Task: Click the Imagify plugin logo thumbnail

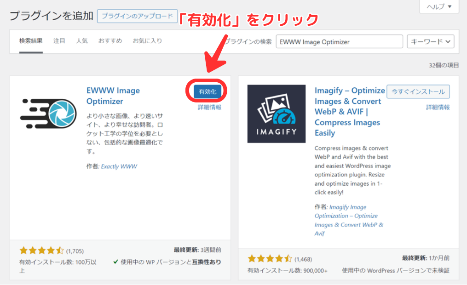Action: click(277, 114)
